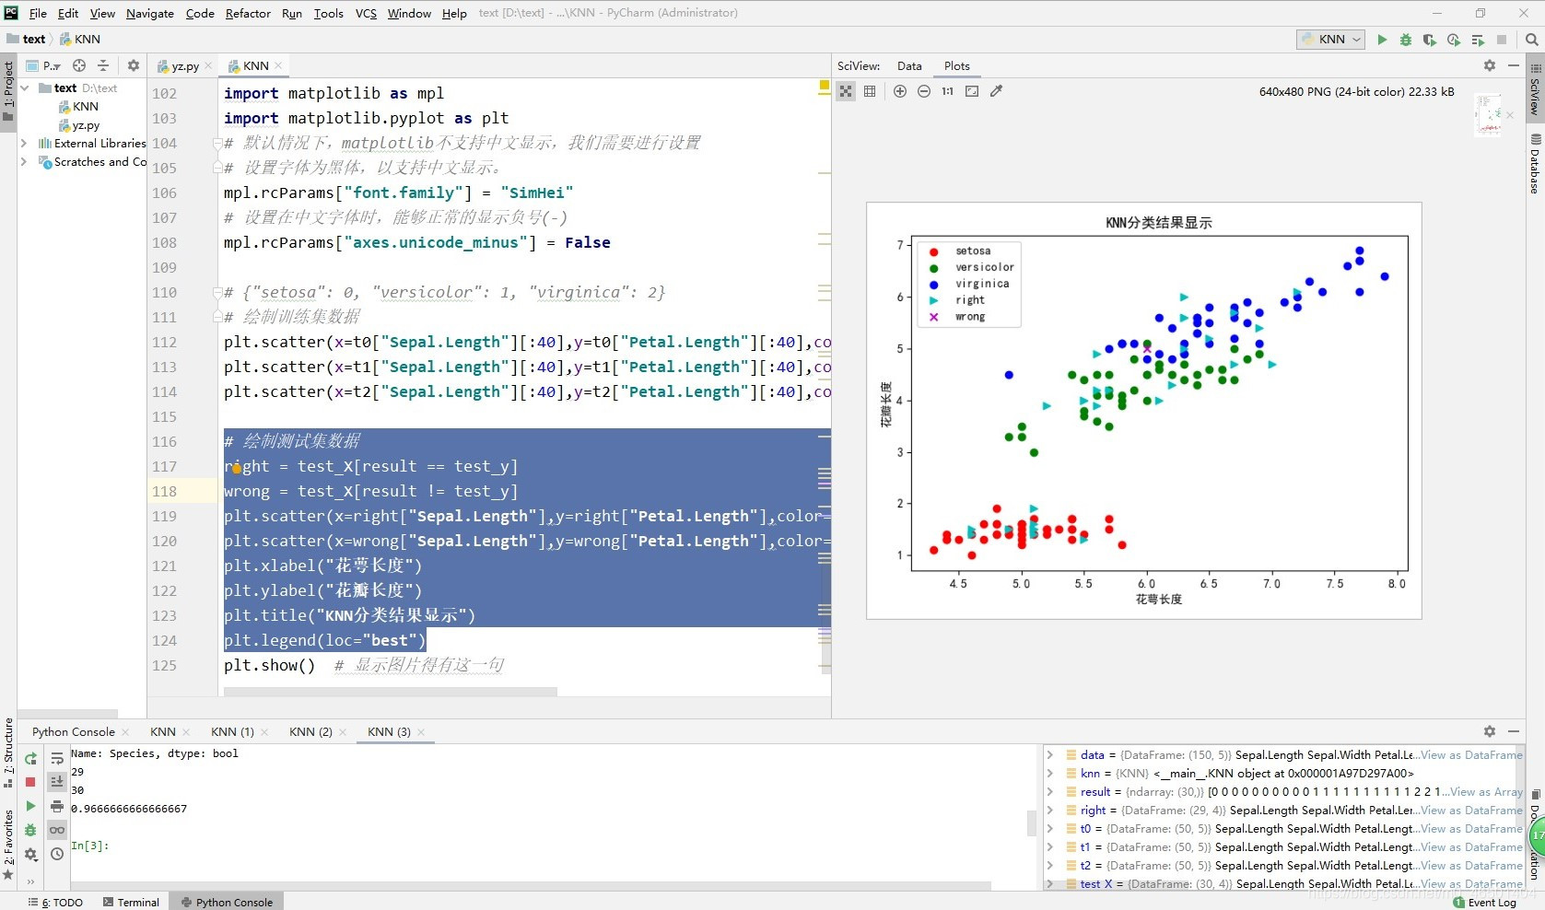Open the Tools menu
Image resolution: width=1545 pixels, height=910 pixels.
[x=328, y=13]
